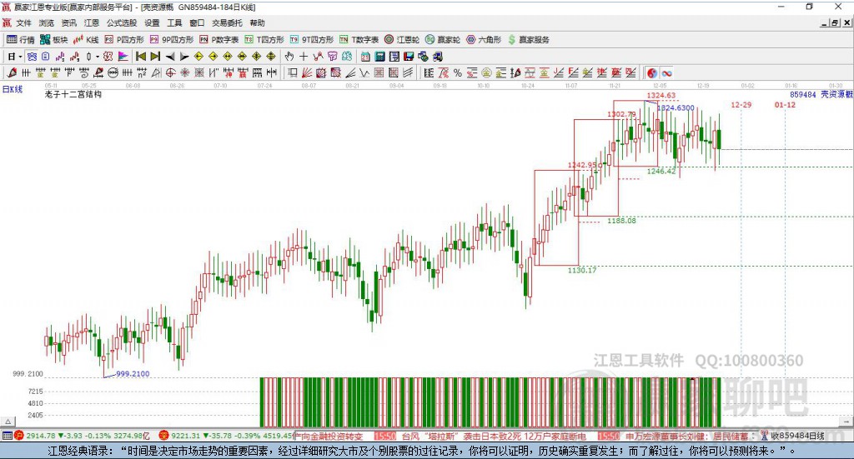
Task: Click the yin-yang taiji icon
Action: coord(652,72)
